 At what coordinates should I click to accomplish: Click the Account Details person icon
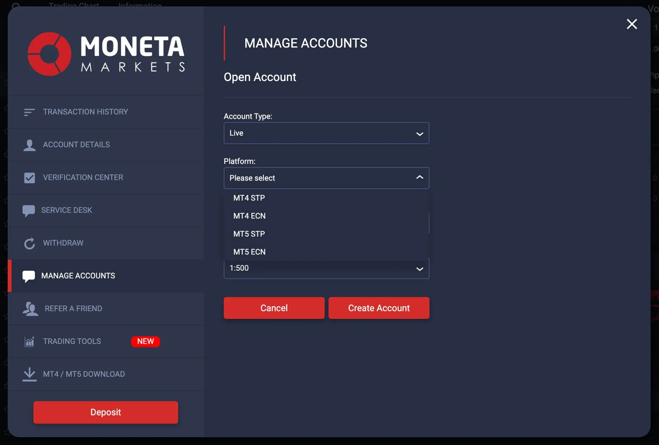[29, 145]
